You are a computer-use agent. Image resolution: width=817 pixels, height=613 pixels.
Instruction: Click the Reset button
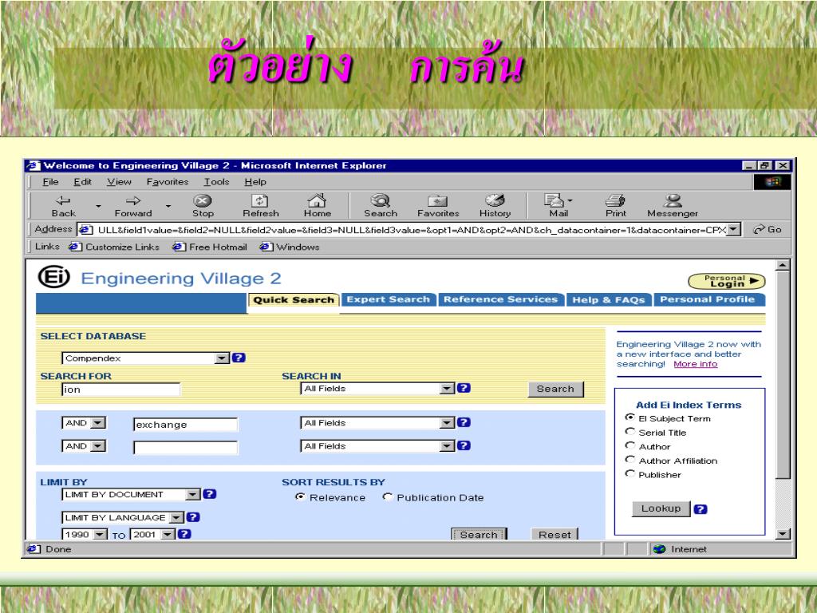(x=555, y=534)
